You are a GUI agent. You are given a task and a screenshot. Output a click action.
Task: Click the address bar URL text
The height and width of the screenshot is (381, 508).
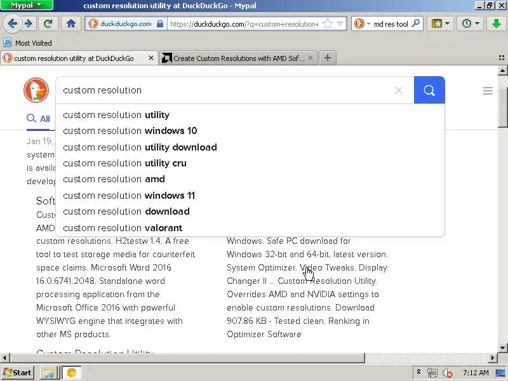pos(244,24)
